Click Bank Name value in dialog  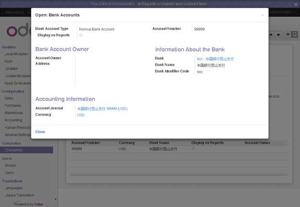pyautogui.click(x=211, y=66)
